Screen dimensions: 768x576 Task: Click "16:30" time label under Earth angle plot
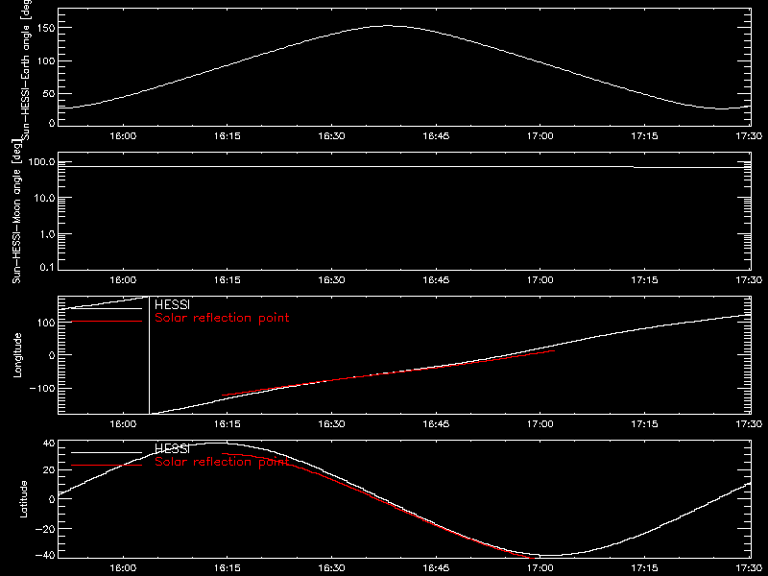coord(331,136)
